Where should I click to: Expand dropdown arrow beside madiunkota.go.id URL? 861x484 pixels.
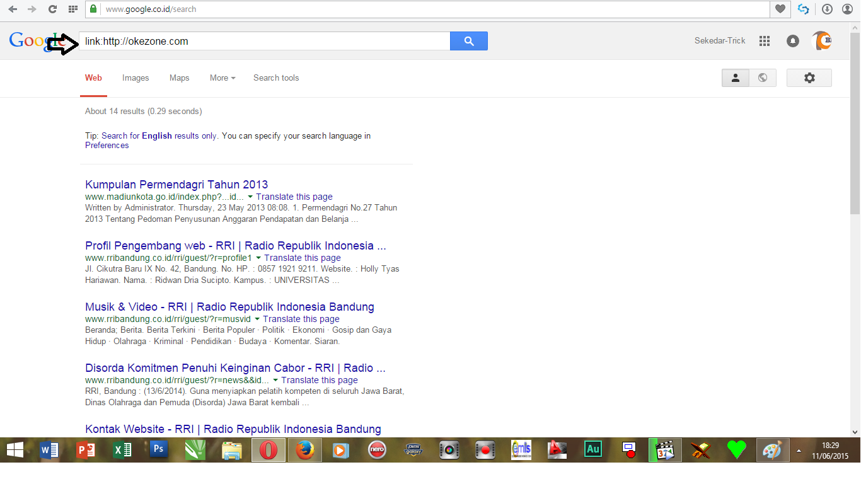point(250,197)
